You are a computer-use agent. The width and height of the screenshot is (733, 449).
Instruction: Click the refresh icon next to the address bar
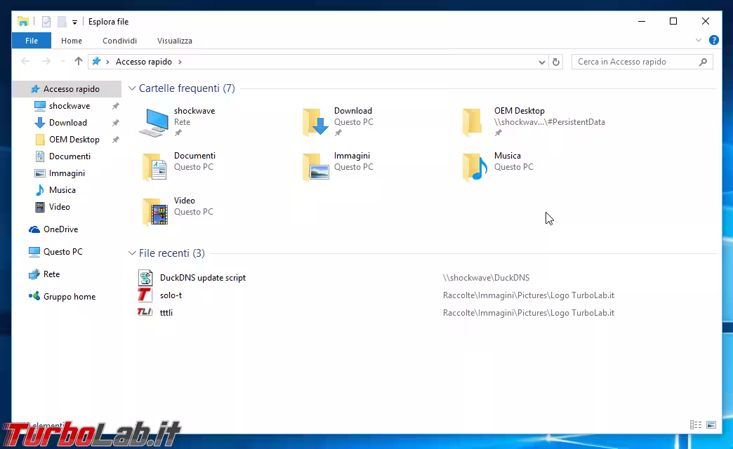click(x=556, y=62)
